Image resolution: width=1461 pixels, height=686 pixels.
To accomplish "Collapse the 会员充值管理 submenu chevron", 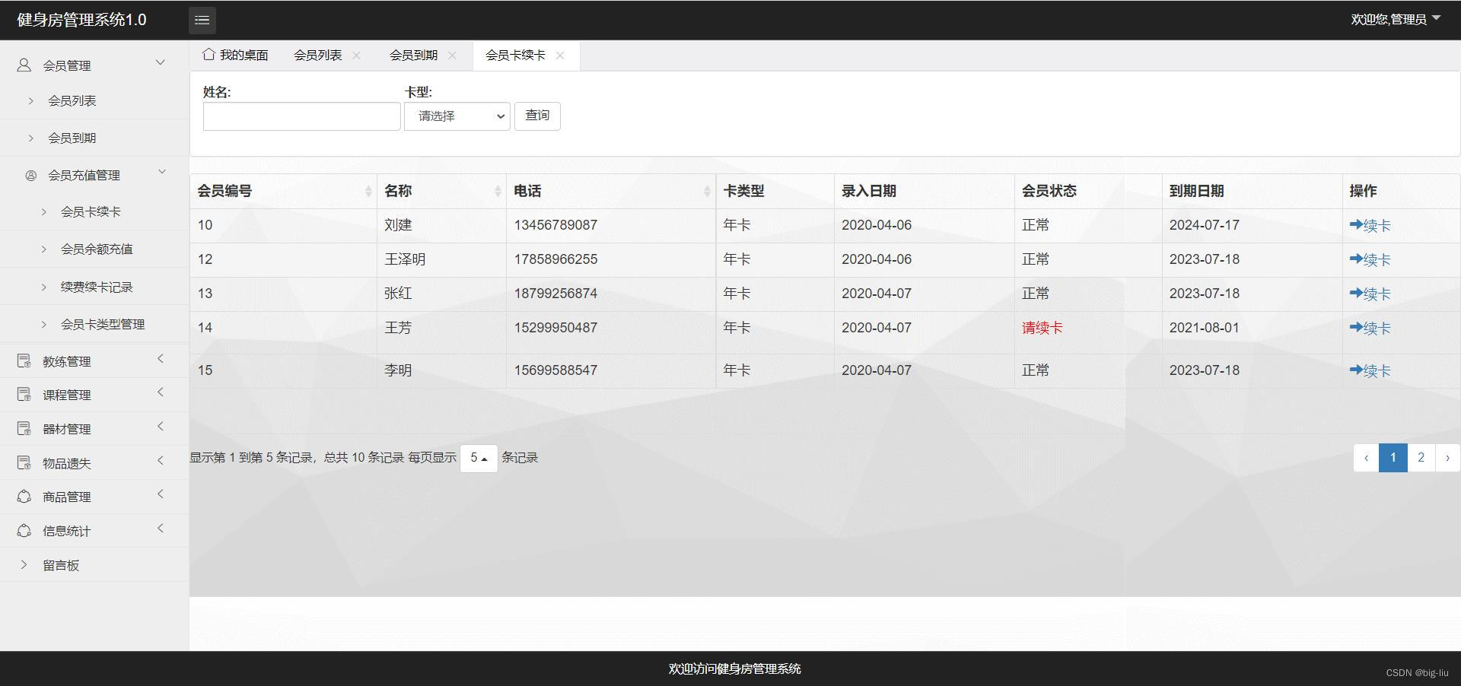I will 162,172.
